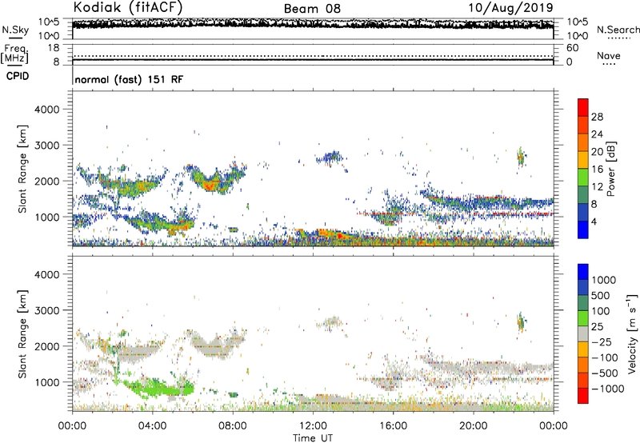Screen dimensions: 640x443
Task: Click the '4000' tick on the power panel
Action: (47, 110)
